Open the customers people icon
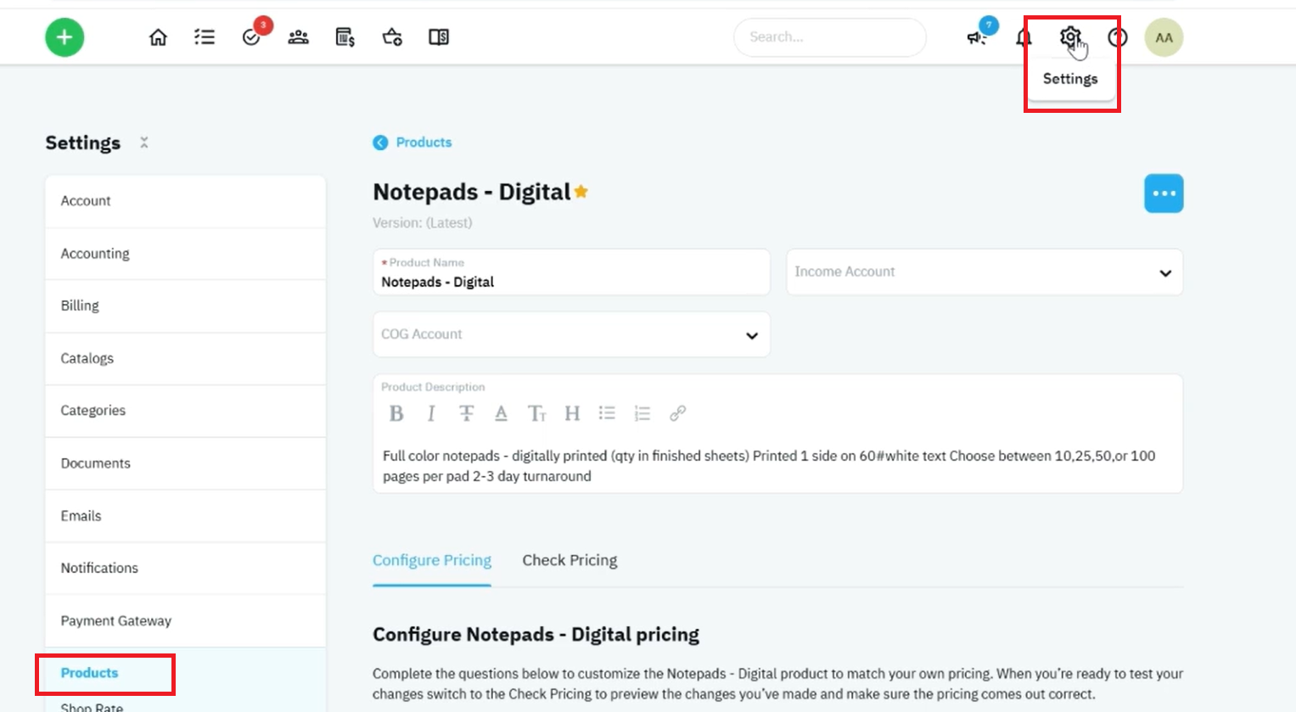Screen dimensions: 1296x712 (x=298, y=37)
